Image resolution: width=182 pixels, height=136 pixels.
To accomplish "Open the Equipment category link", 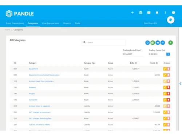I will click(33, 69).
